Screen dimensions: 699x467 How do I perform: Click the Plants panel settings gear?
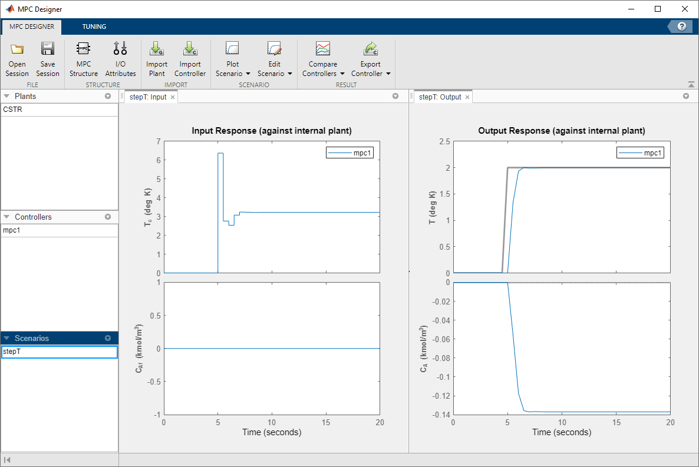107,96
